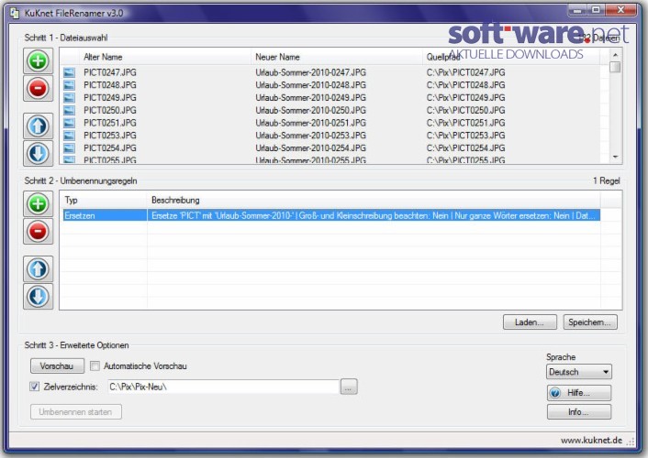Click the www.kuknet.de status bar text
This screenshot has width=648, height=458.
click(x=591, y=441)
